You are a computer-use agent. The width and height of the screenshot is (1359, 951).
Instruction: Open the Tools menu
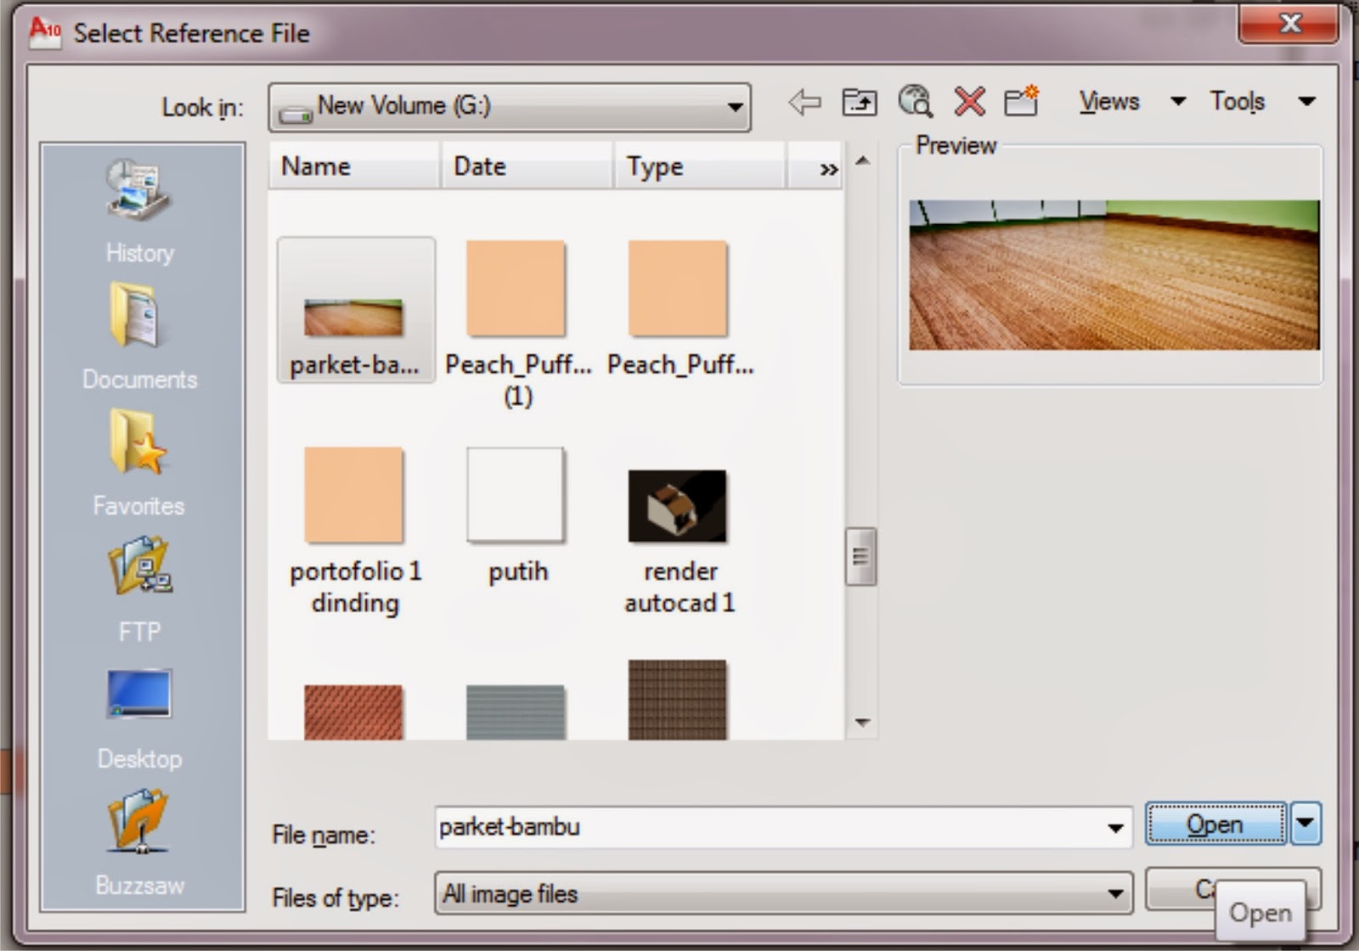[1238, 102]
